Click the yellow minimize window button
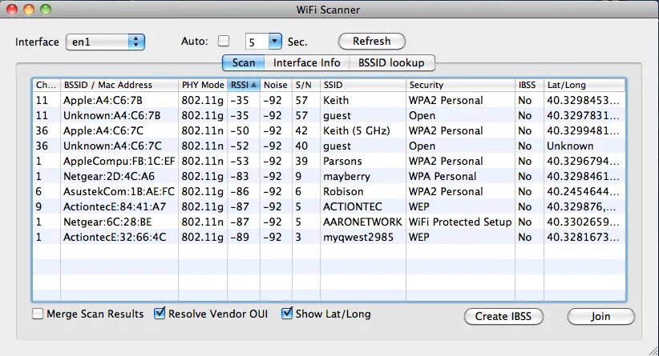659x356 pixels. click(x=29, y=10)
